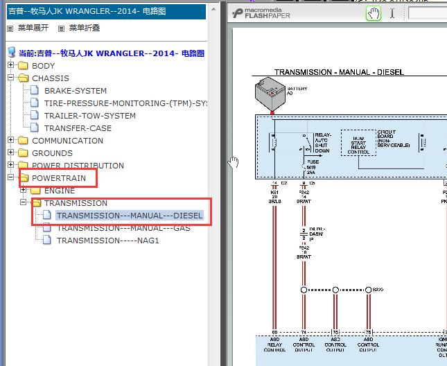This screenshot has height=366, width=447.
Task: Collapse the CHASSIS folder
Action: [10, 77]
